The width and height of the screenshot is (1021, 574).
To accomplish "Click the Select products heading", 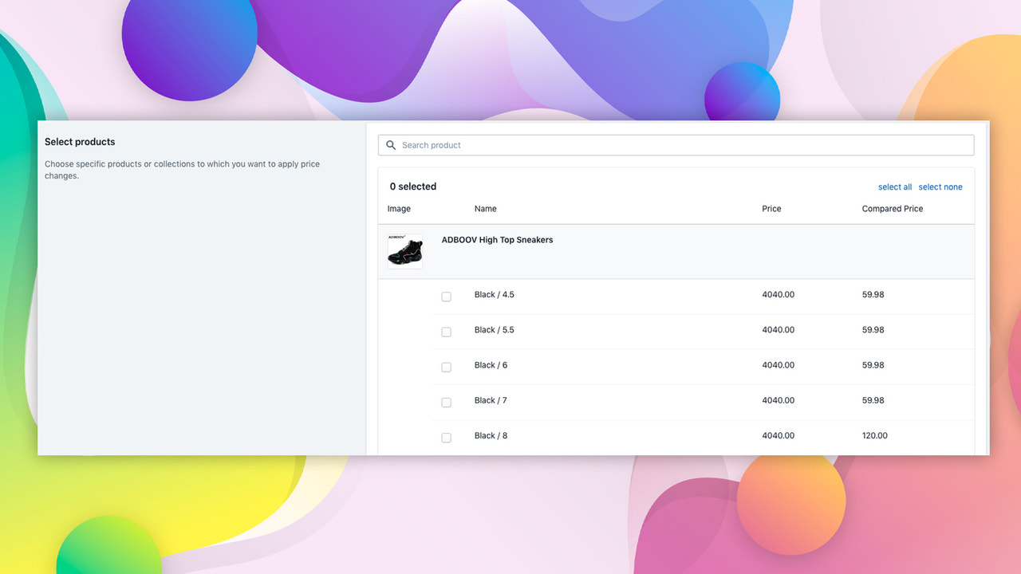I will point(80,142).
